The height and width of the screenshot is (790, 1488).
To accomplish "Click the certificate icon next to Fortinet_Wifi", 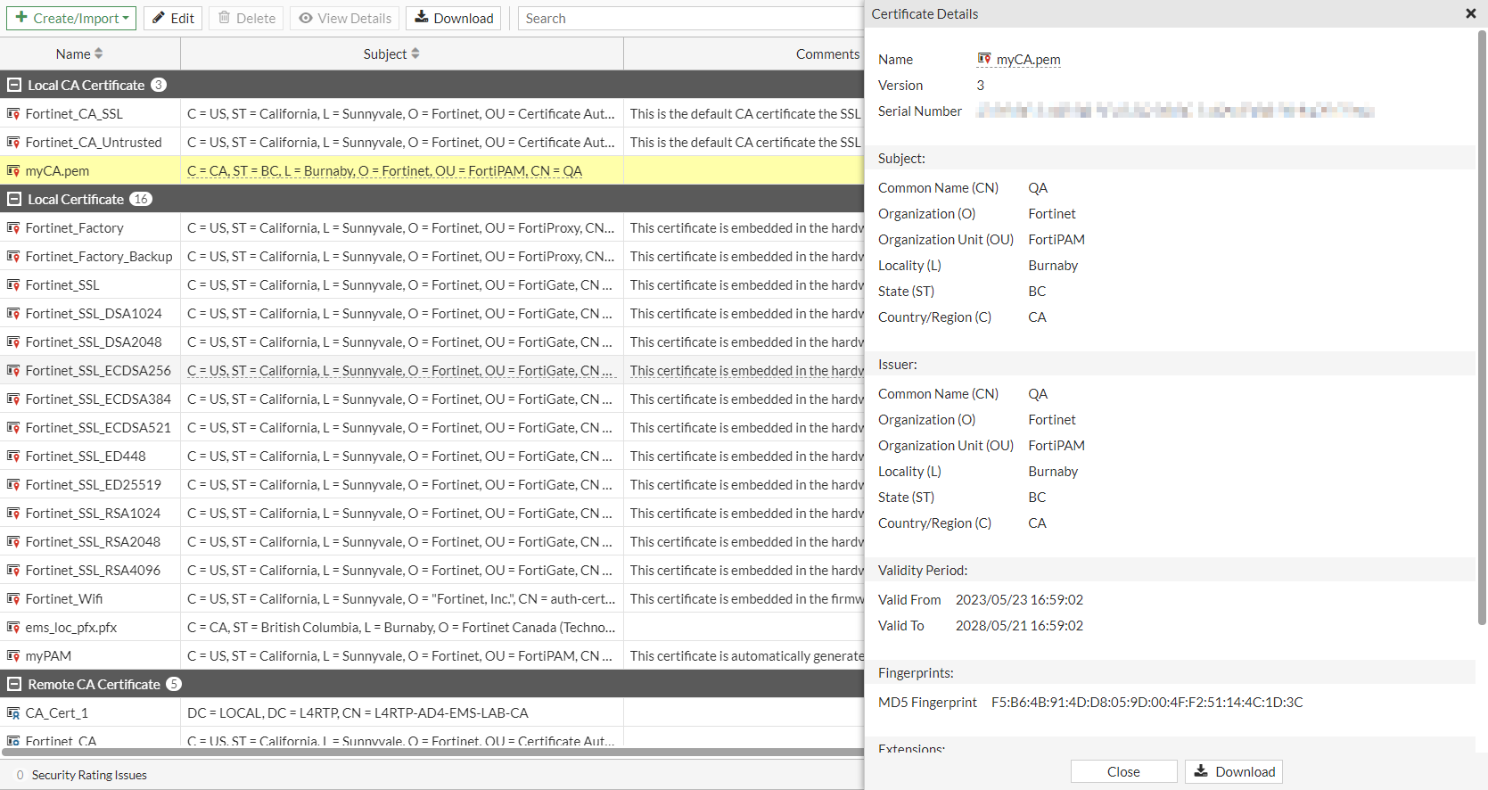I will 13,599.
